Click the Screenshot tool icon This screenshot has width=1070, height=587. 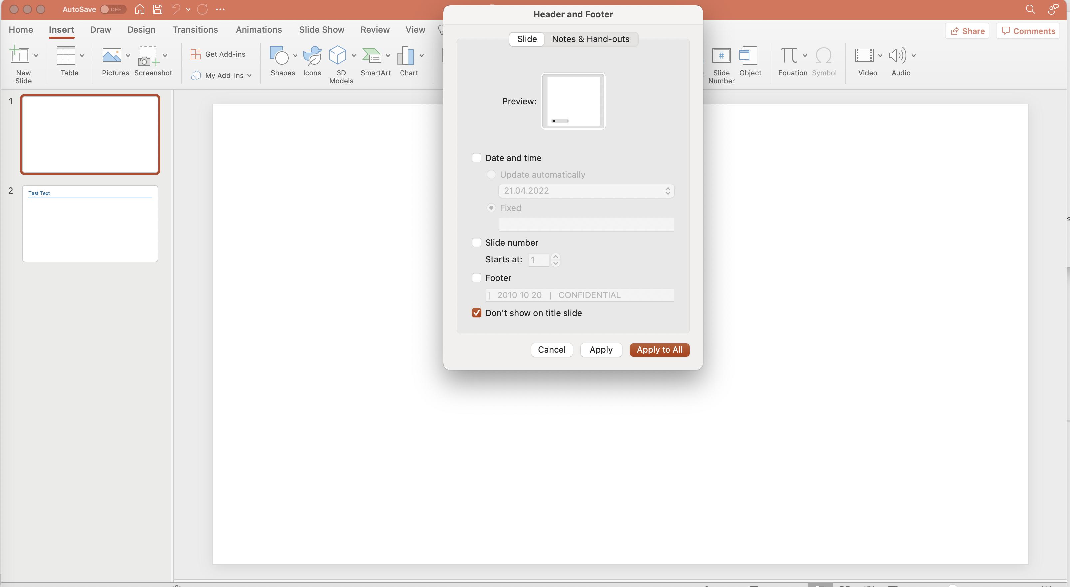tap(148, 56)
